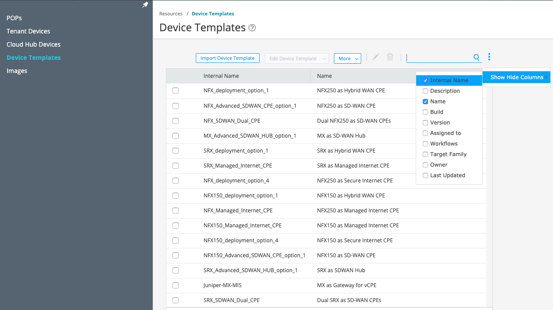
Task: Click the search magnifier icon
Action: [x=476, y=57]
